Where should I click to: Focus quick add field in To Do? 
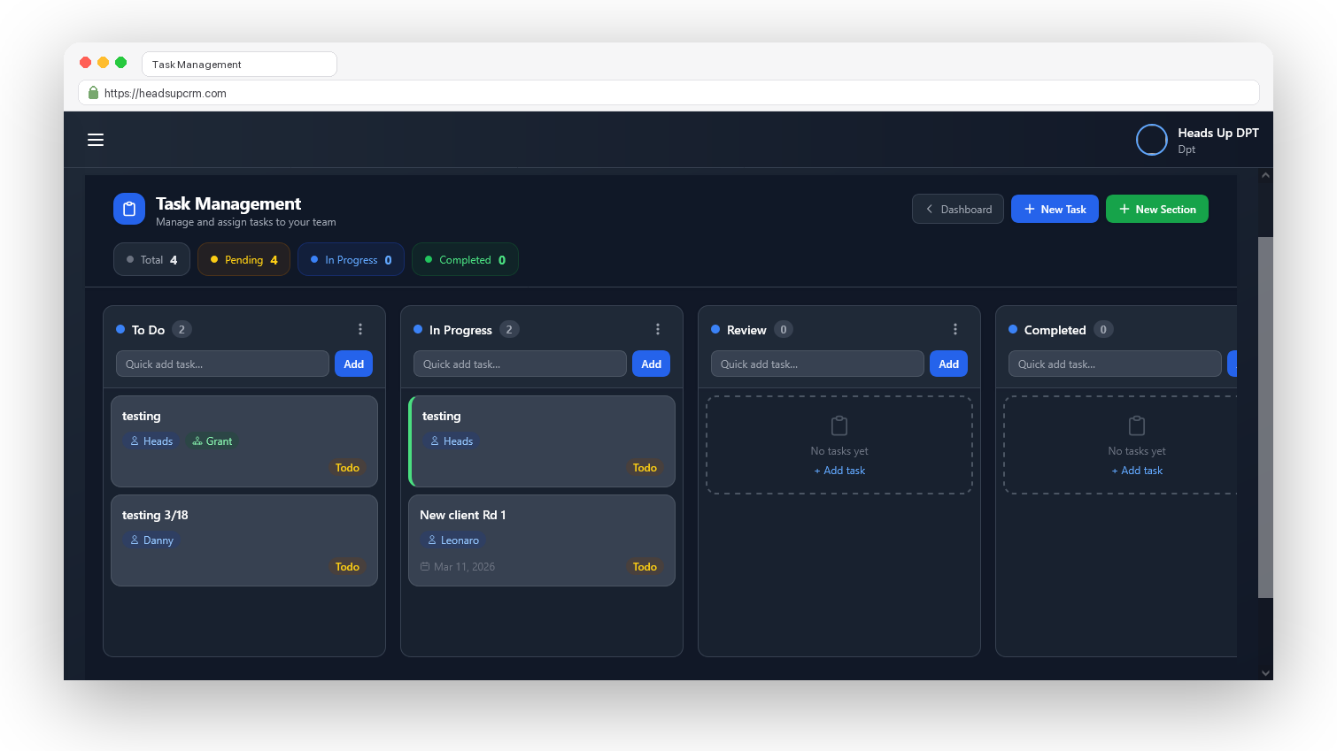pos(222,364)
